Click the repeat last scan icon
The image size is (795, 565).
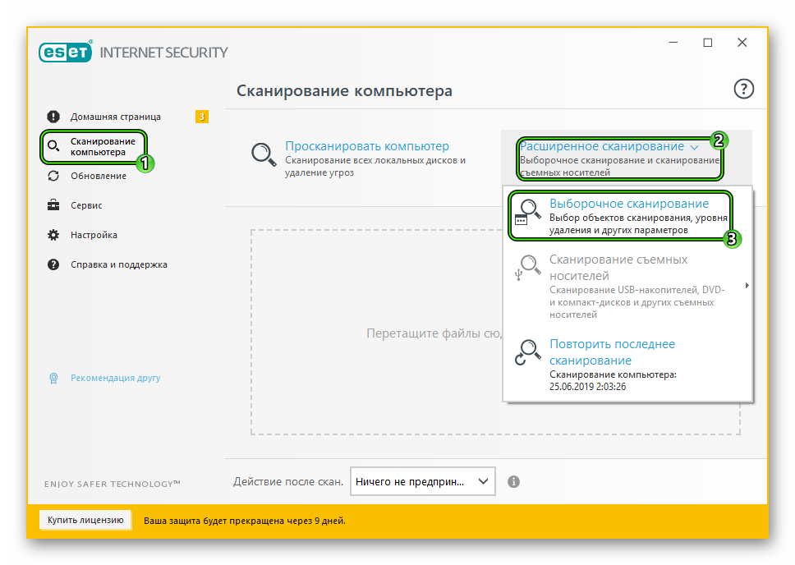point(527,352)
